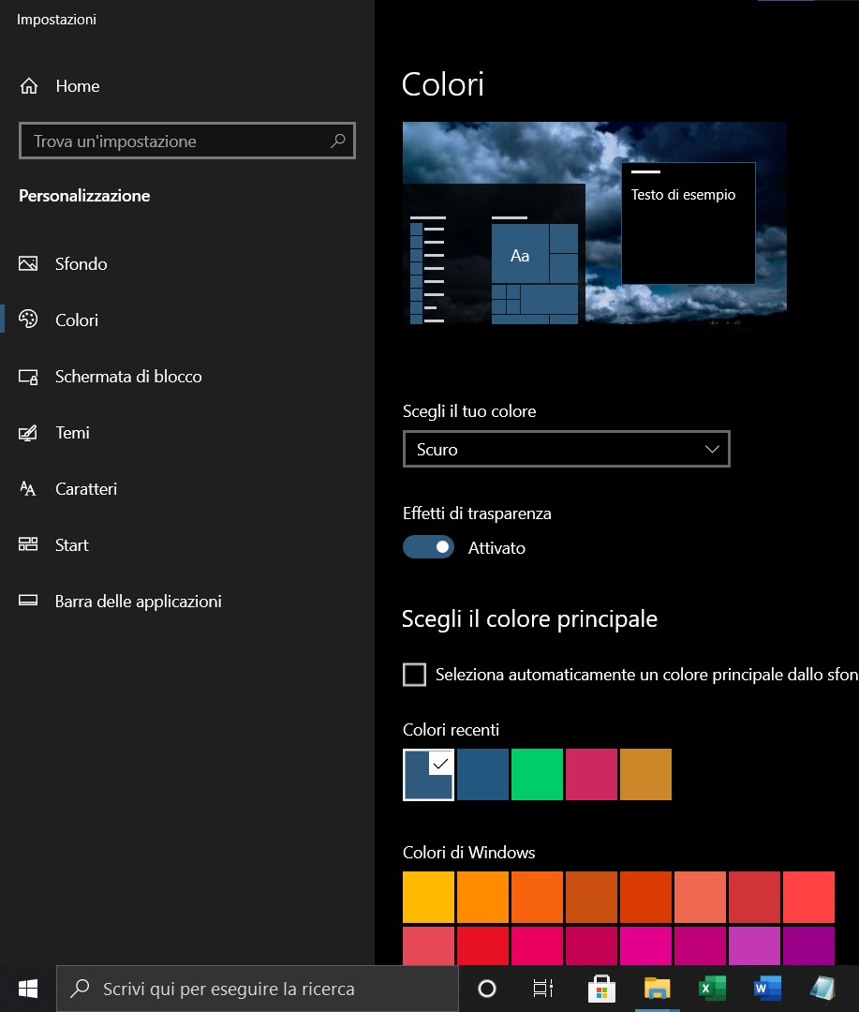Choose the fifth Windows color, deep red-orange
The width and height of the screenshot is (859, 1012).
645,897
